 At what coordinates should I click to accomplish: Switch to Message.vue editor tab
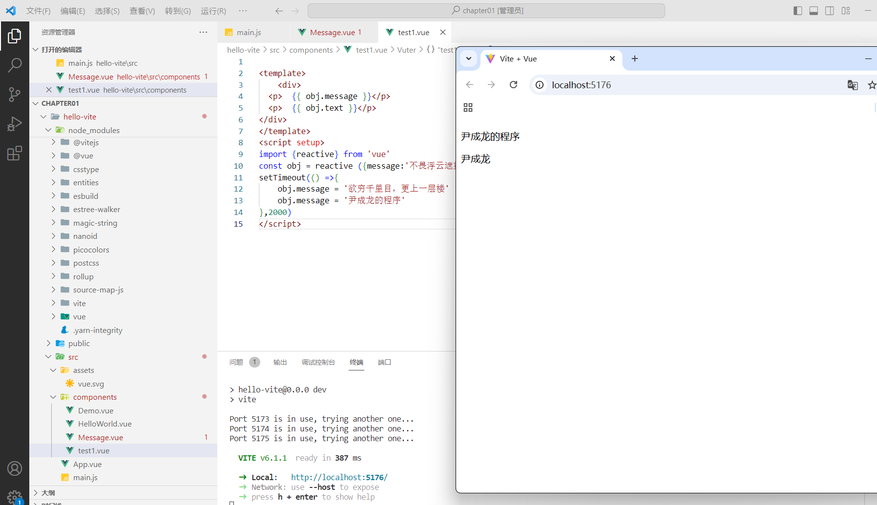coord(334,32)
